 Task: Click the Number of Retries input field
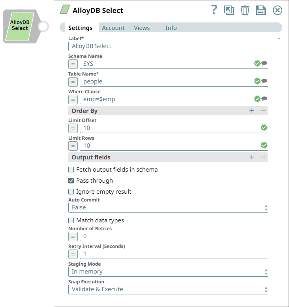(174, 236)
